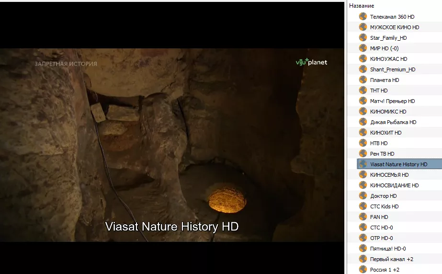Click the icon beside МУЖСКОЕ КИНО HD
The width and height of the screenshot is (442, 274).
pyautogui.click(x=363, y=27)
